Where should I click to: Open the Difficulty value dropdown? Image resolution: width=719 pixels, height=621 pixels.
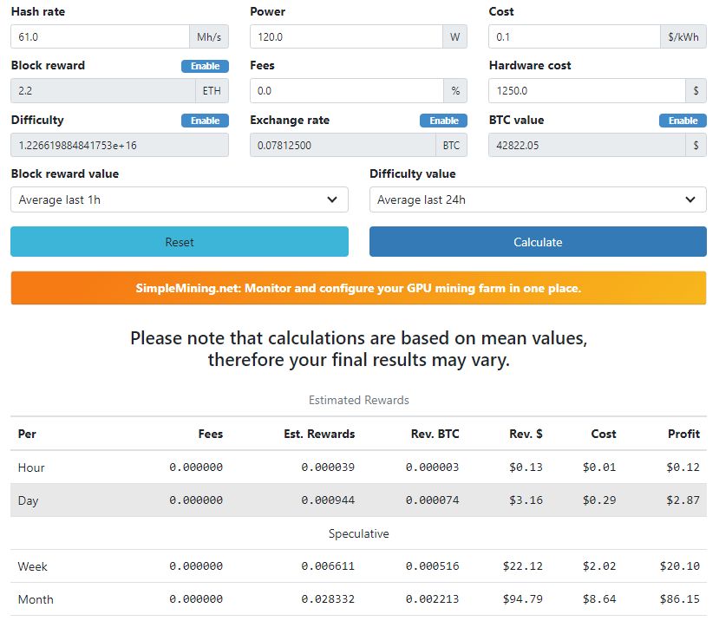click(x=538, y=199)
